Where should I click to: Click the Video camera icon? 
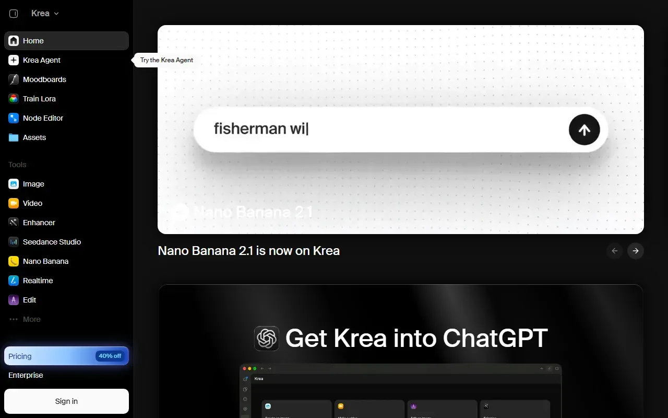coord(14,203)
